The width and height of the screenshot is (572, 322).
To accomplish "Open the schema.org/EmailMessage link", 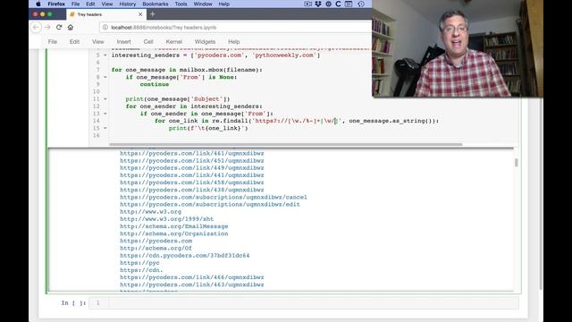I will tap(174, 226).
